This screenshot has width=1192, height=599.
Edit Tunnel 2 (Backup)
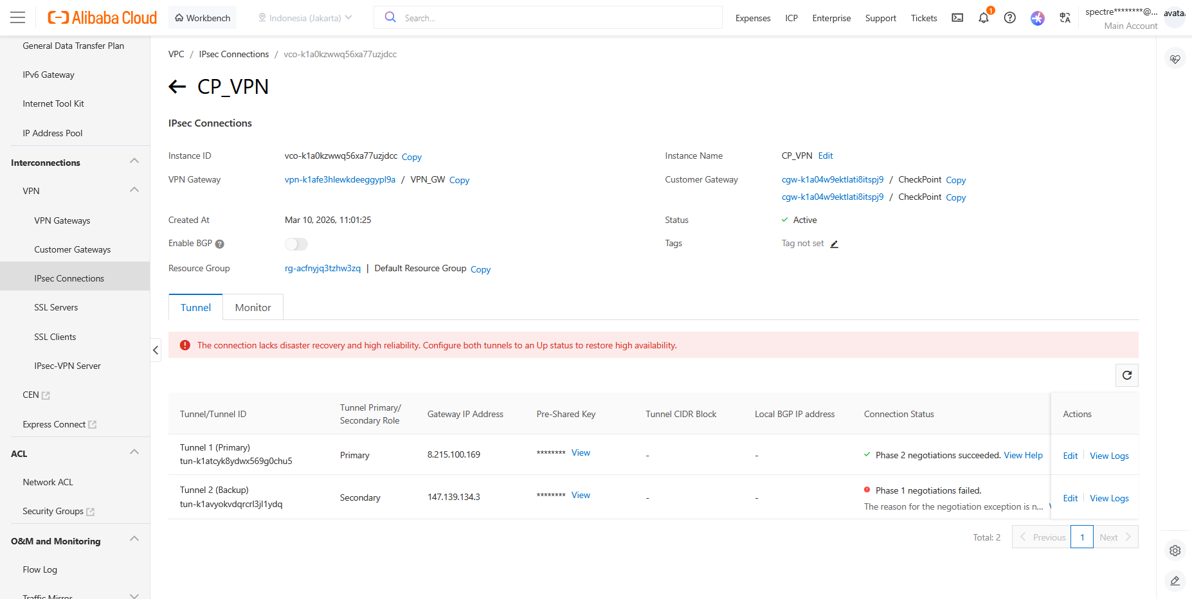tap(1070, 498)
